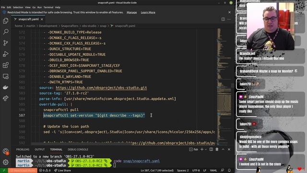Open errors and warnings count in status bar

click(x=45, y=171)
